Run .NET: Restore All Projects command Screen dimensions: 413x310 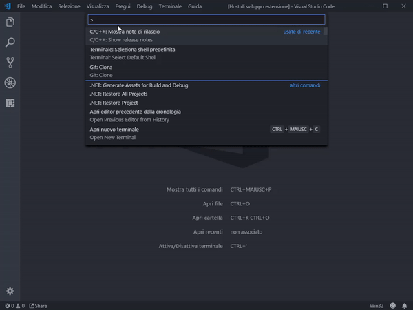[x=206, y=94]
